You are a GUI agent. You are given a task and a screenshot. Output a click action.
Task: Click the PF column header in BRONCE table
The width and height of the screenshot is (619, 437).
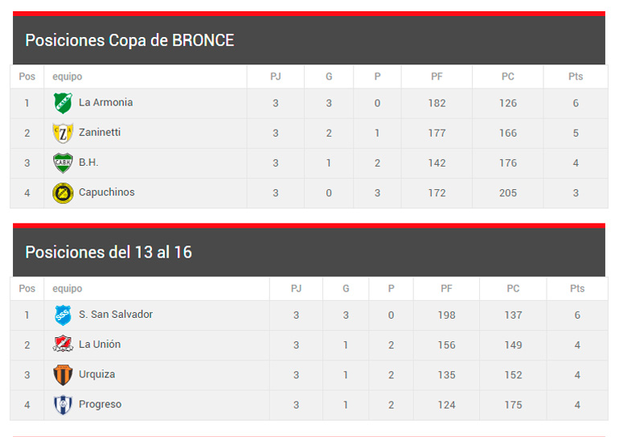click(x=437, y=77)
